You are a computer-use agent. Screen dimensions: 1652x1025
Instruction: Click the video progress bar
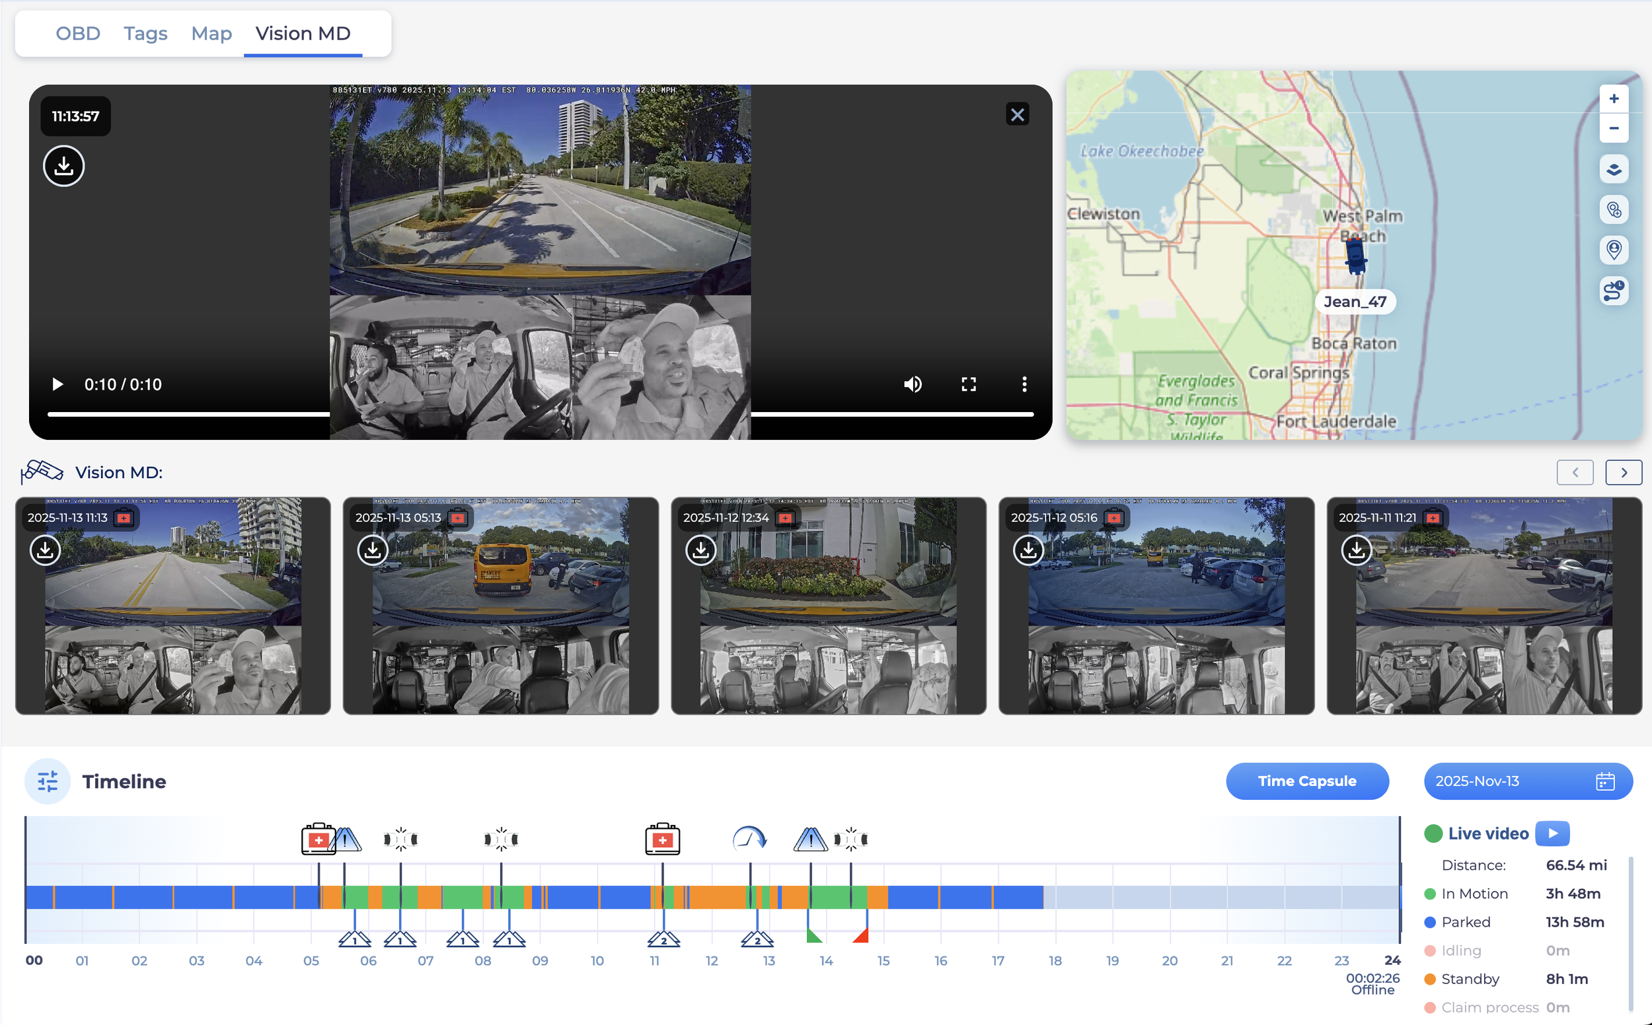(190, 413)
